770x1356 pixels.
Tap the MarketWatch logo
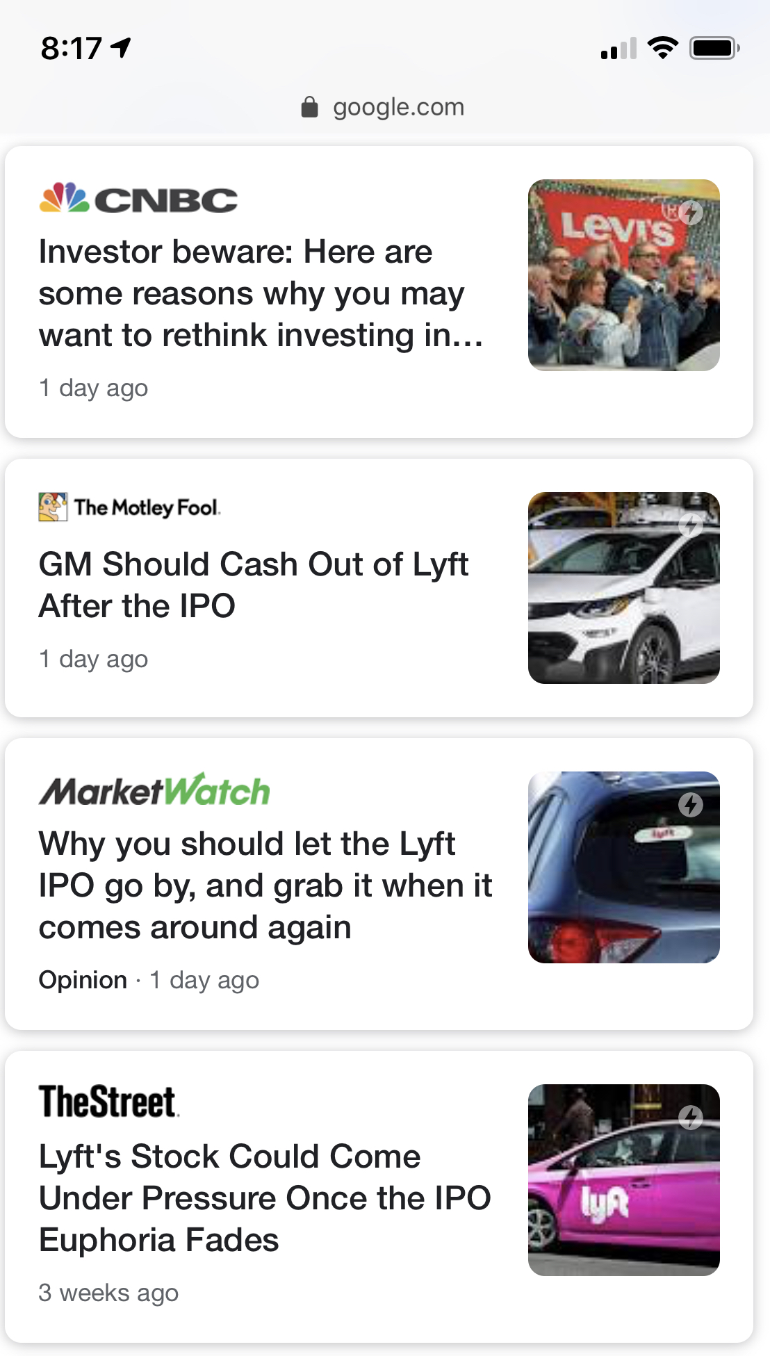[154, 791]
